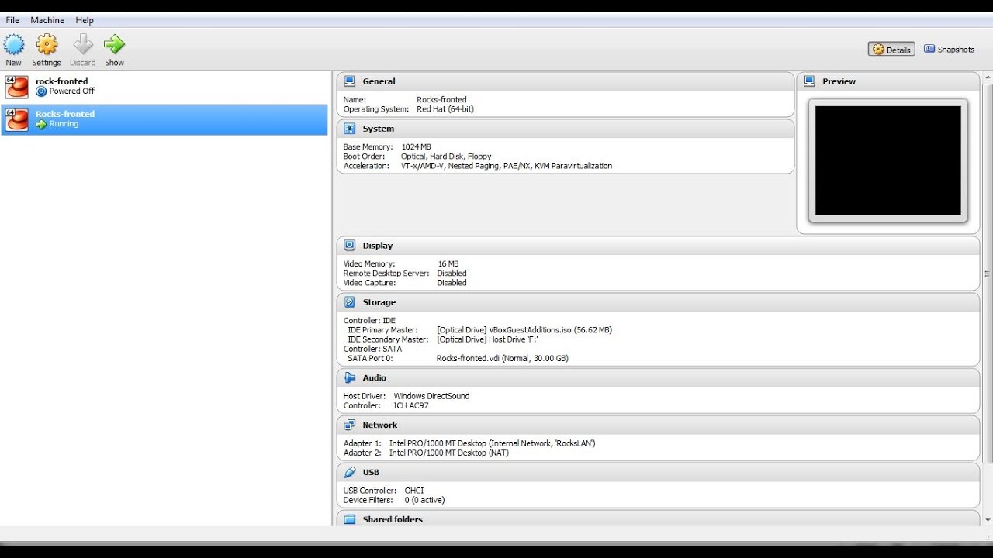Click the VBoxGuestAdditions.iso optical drive entry
The image size is (993, 558).
tap(524, 330)
